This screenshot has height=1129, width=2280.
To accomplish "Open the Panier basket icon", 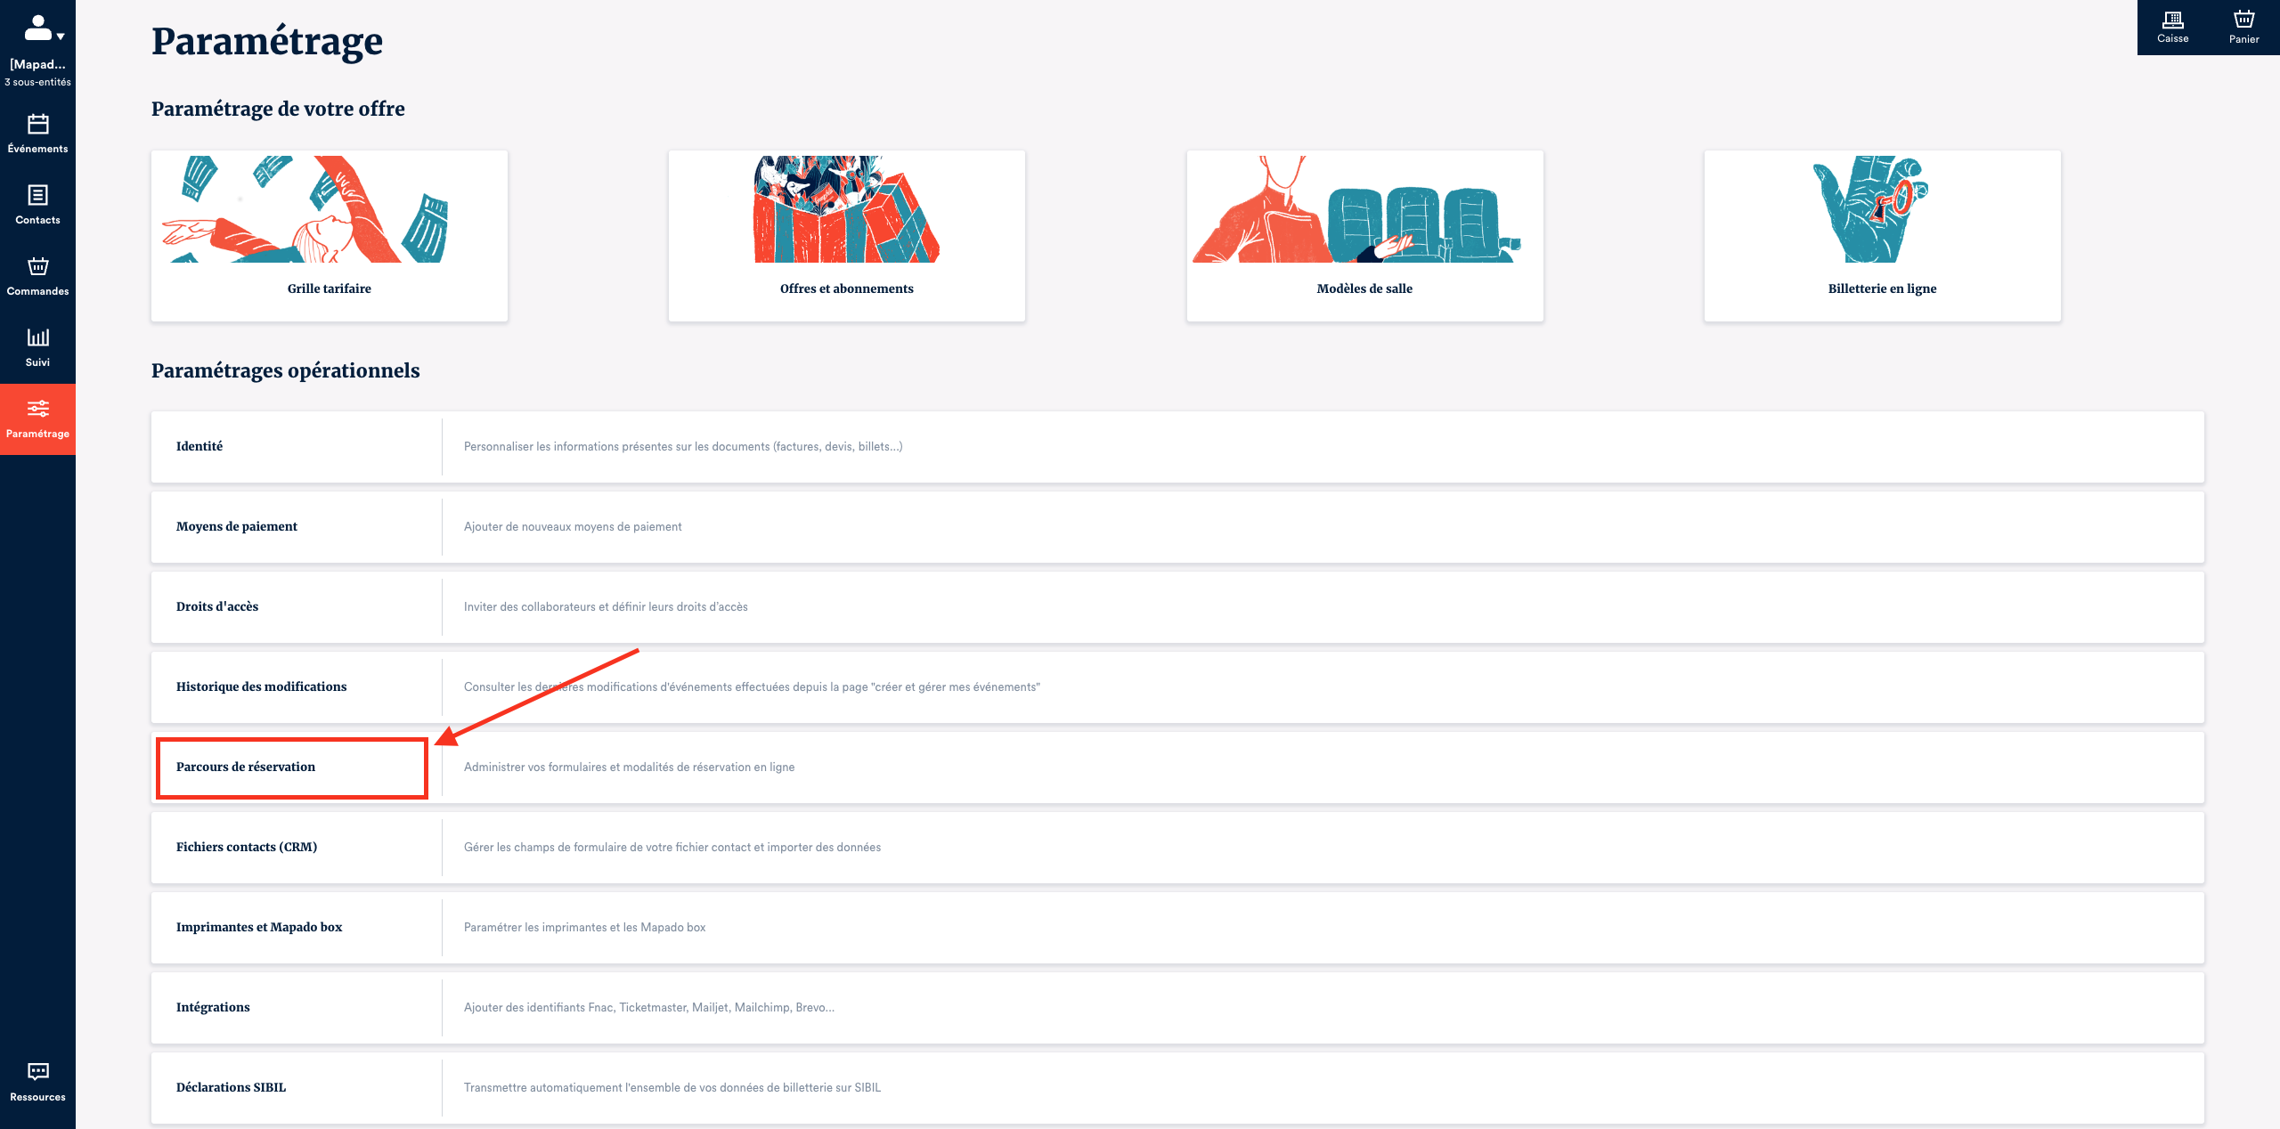I will (x=2243, y=20).
